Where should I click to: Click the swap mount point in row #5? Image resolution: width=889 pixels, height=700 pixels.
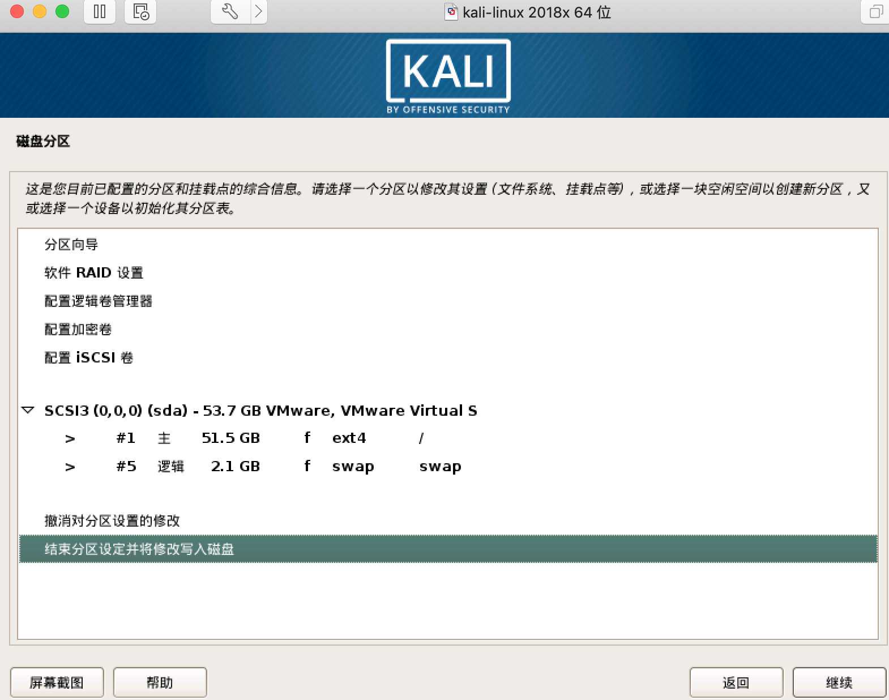click(440, 467)
